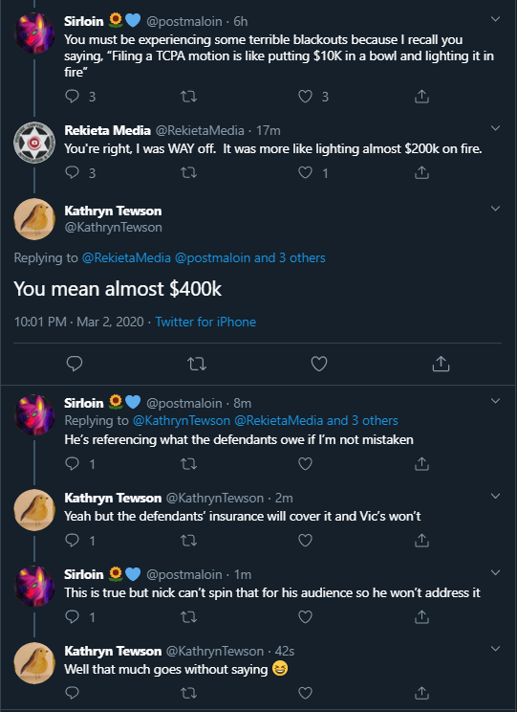Like Kathryn's 'goes without saying' tweet
The height and width of the screenshot is (712, 517).
[x=305, y=693]
